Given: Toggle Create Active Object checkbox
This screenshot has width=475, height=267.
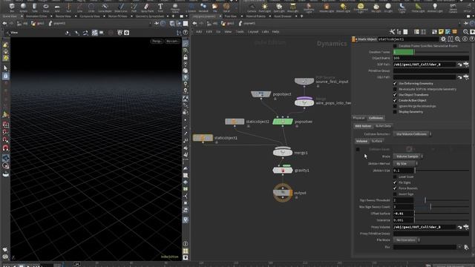Looking at the screenshot, I should pyautogui.click(x=395, y=100).
